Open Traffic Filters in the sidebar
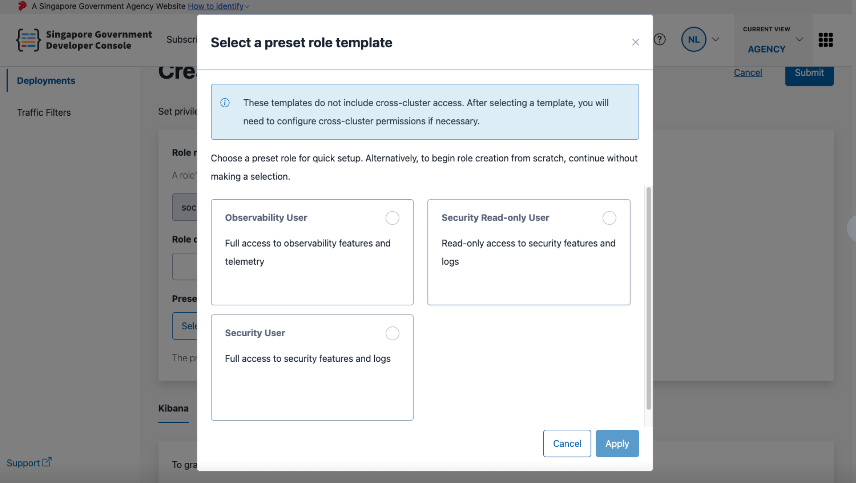This screenshot has height=483, width=856. coord(44,112)
